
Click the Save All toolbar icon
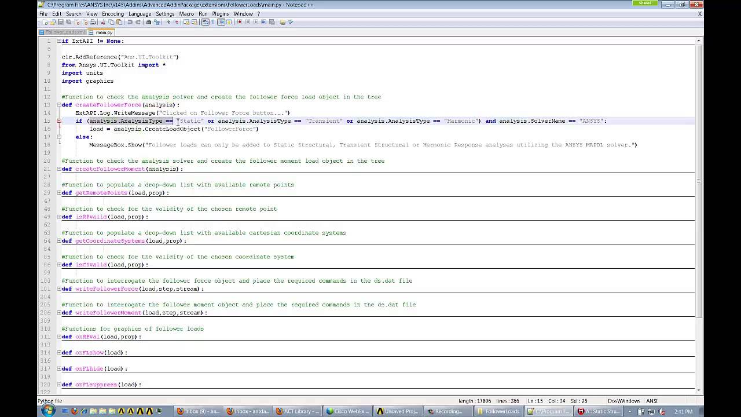click(68, 22)
